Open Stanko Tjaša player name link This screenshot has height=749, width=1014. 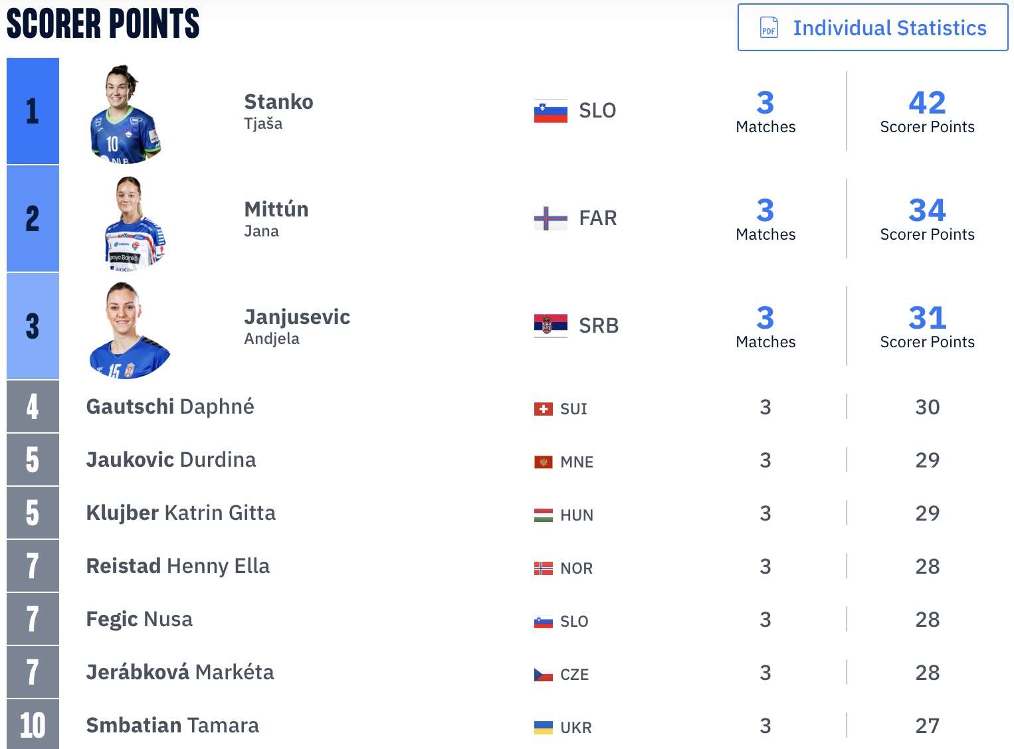278,102
